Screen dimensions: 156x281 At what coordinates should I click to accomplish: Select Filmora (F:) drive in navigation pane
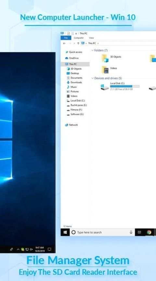pyautogui.click(x=74, y=110)
